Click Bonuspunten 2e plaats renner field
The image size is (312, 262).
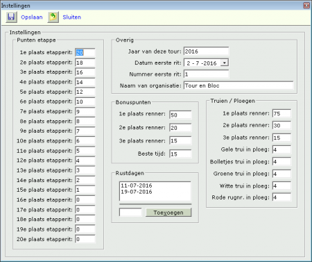pos(180,128)
